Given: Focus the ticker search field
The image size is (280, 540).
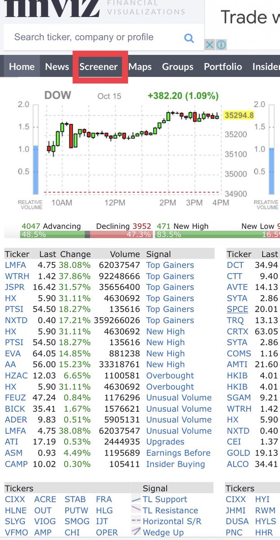Looking at the screenshot, I should [104, 37].
